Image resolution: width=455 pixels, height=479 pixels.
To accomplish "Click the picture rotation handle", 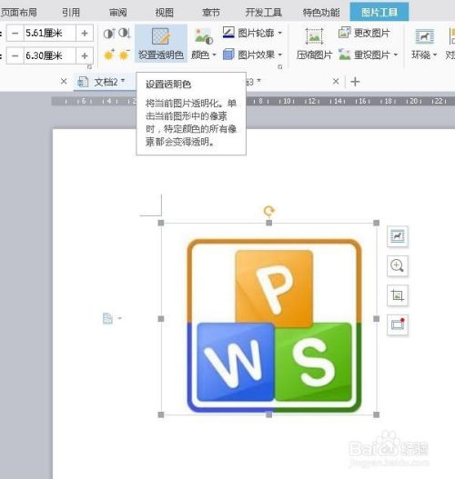I will coord(269,211).
